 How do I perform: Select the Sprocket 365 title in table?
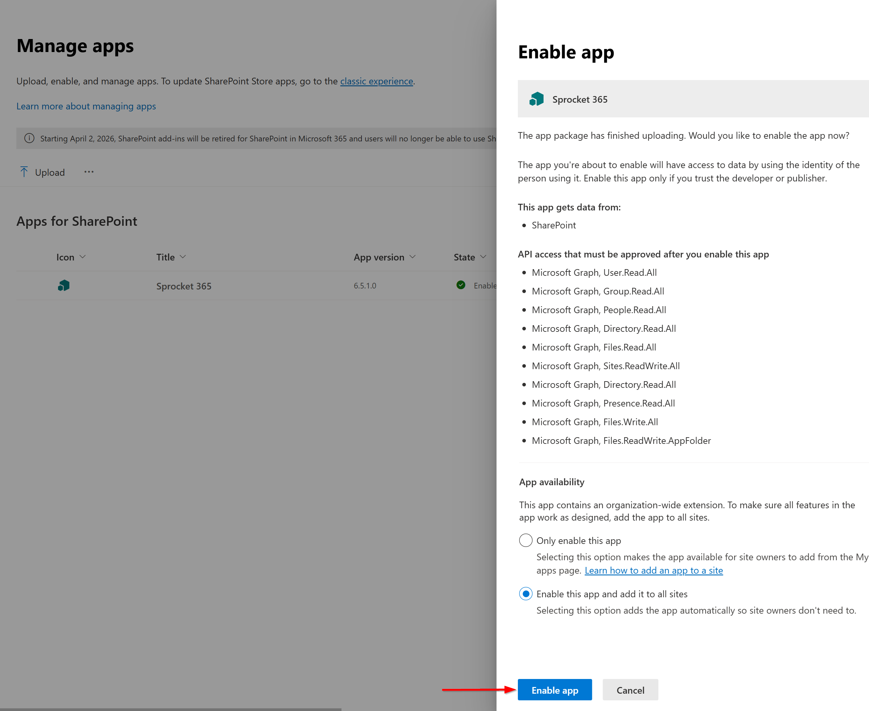pyautogui.click(x=183, y=286)
